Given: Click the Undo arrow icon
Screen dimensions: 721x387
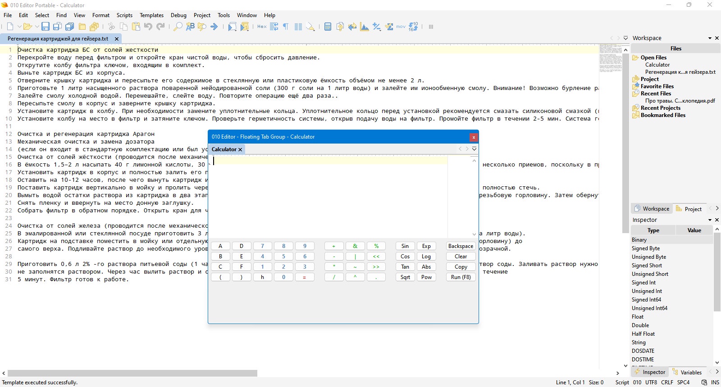Looking at the screenshot, I should pyautogui.click(x=148, y=27).
